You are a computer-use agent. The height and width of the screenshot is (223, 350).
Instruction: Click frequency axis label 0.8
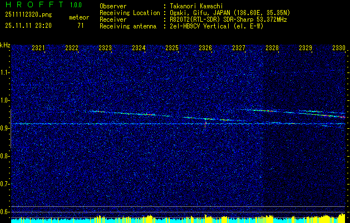pyautogui.click(x=4, y=156)
